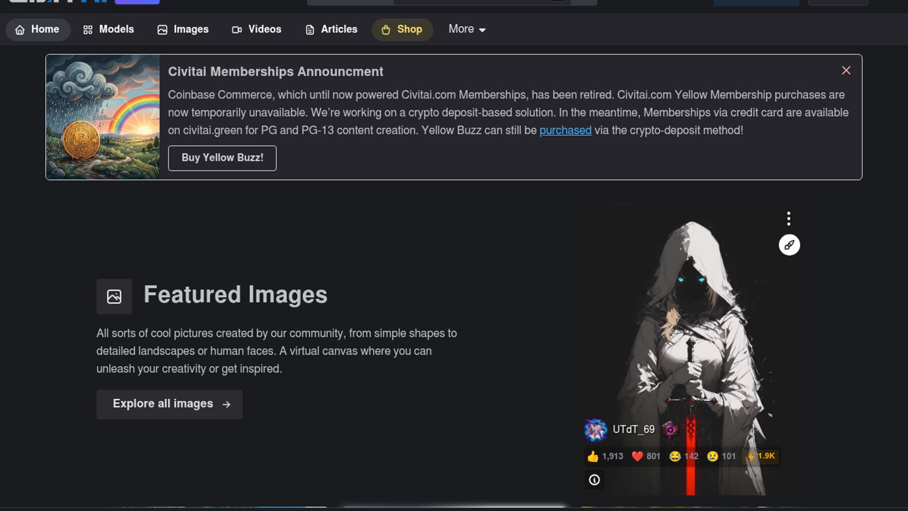Expand the More dropdown menu

[467, 29]
